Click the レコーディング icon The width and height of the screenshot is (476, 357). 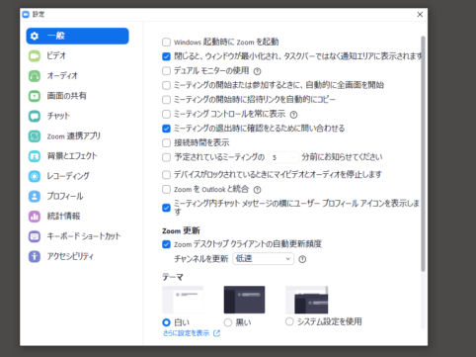tap(35, 176)
